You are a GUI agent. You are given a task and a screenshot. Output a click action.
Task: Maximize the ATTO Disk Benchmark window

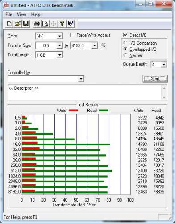point(150,4)
